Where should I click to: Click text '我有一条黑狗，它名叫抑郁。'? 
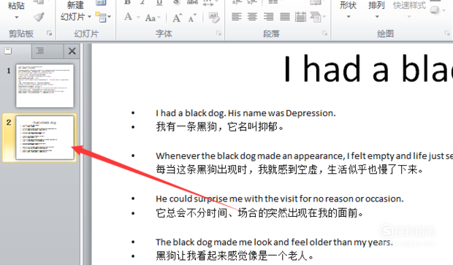(x=220, y=127)
